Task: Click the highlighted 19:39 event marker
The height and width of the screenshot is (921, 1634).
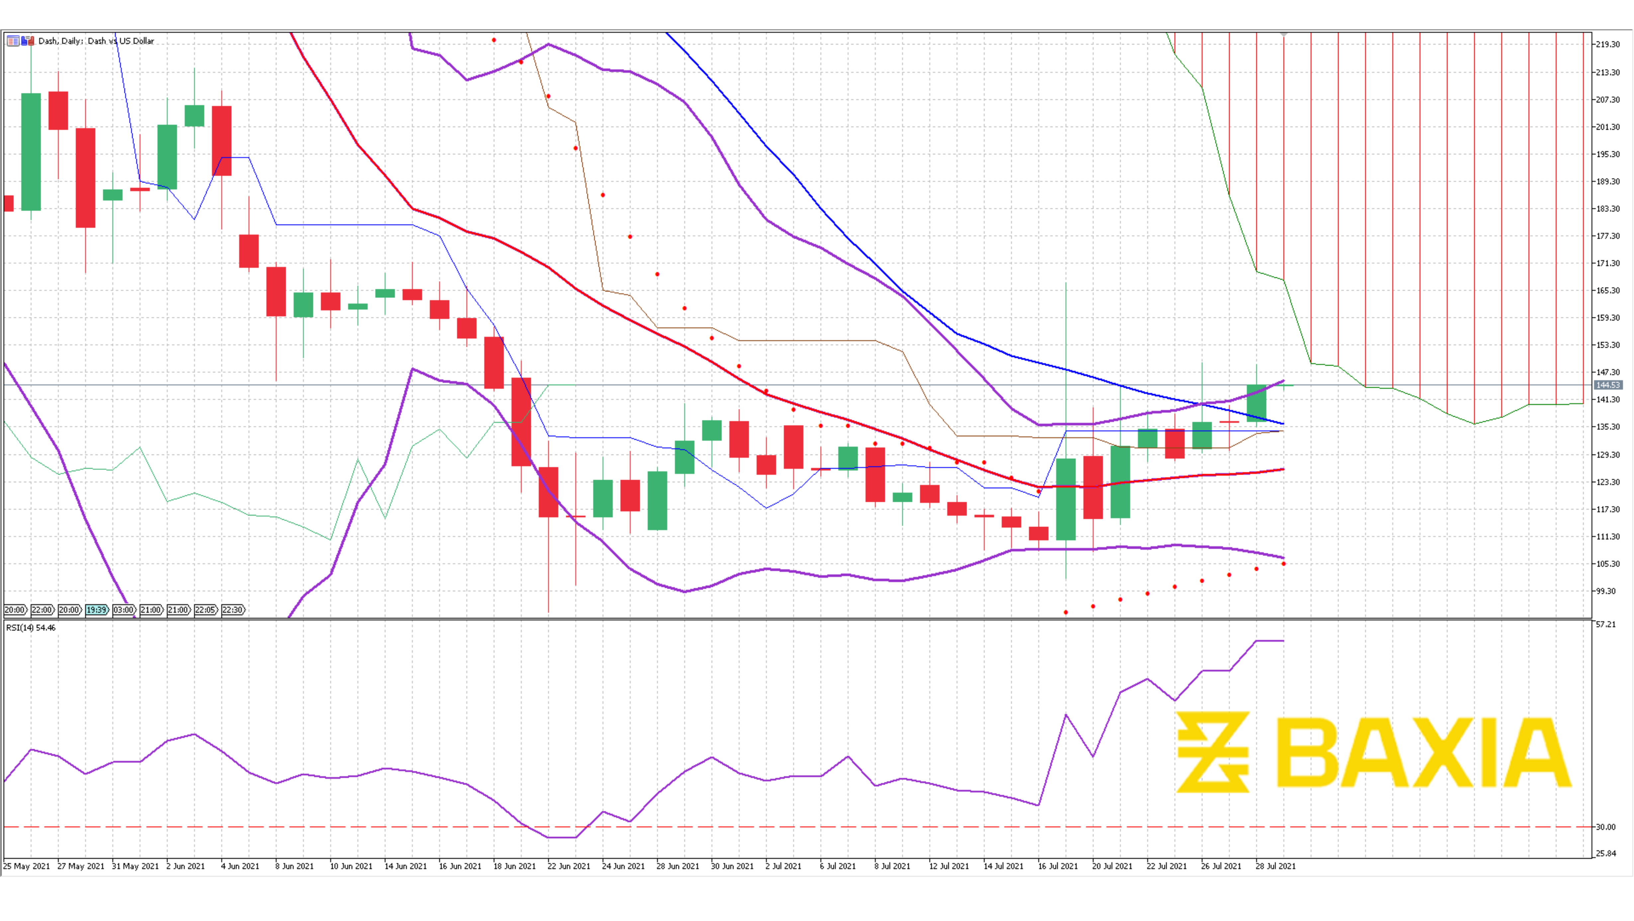Action: click(x=96, y=610)
